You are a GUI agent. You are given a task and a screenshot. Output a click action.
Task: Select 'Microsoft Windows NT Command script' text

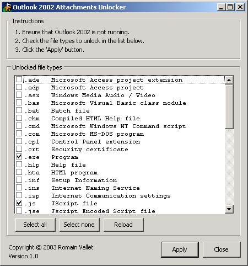click(x=118, y=126)
